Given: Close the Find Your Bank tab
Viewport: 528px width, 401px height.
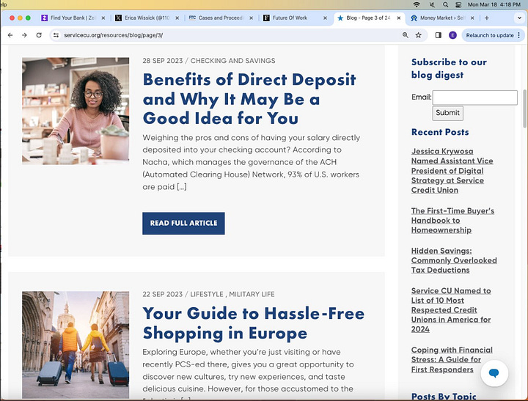Looking at the screenshot, I should coord(103,18).
